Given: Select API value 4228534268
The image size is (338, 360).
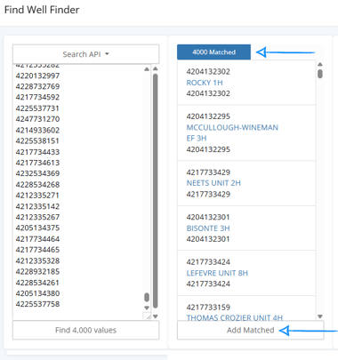Looking at the screenshot, I should (x=37, y=185).
